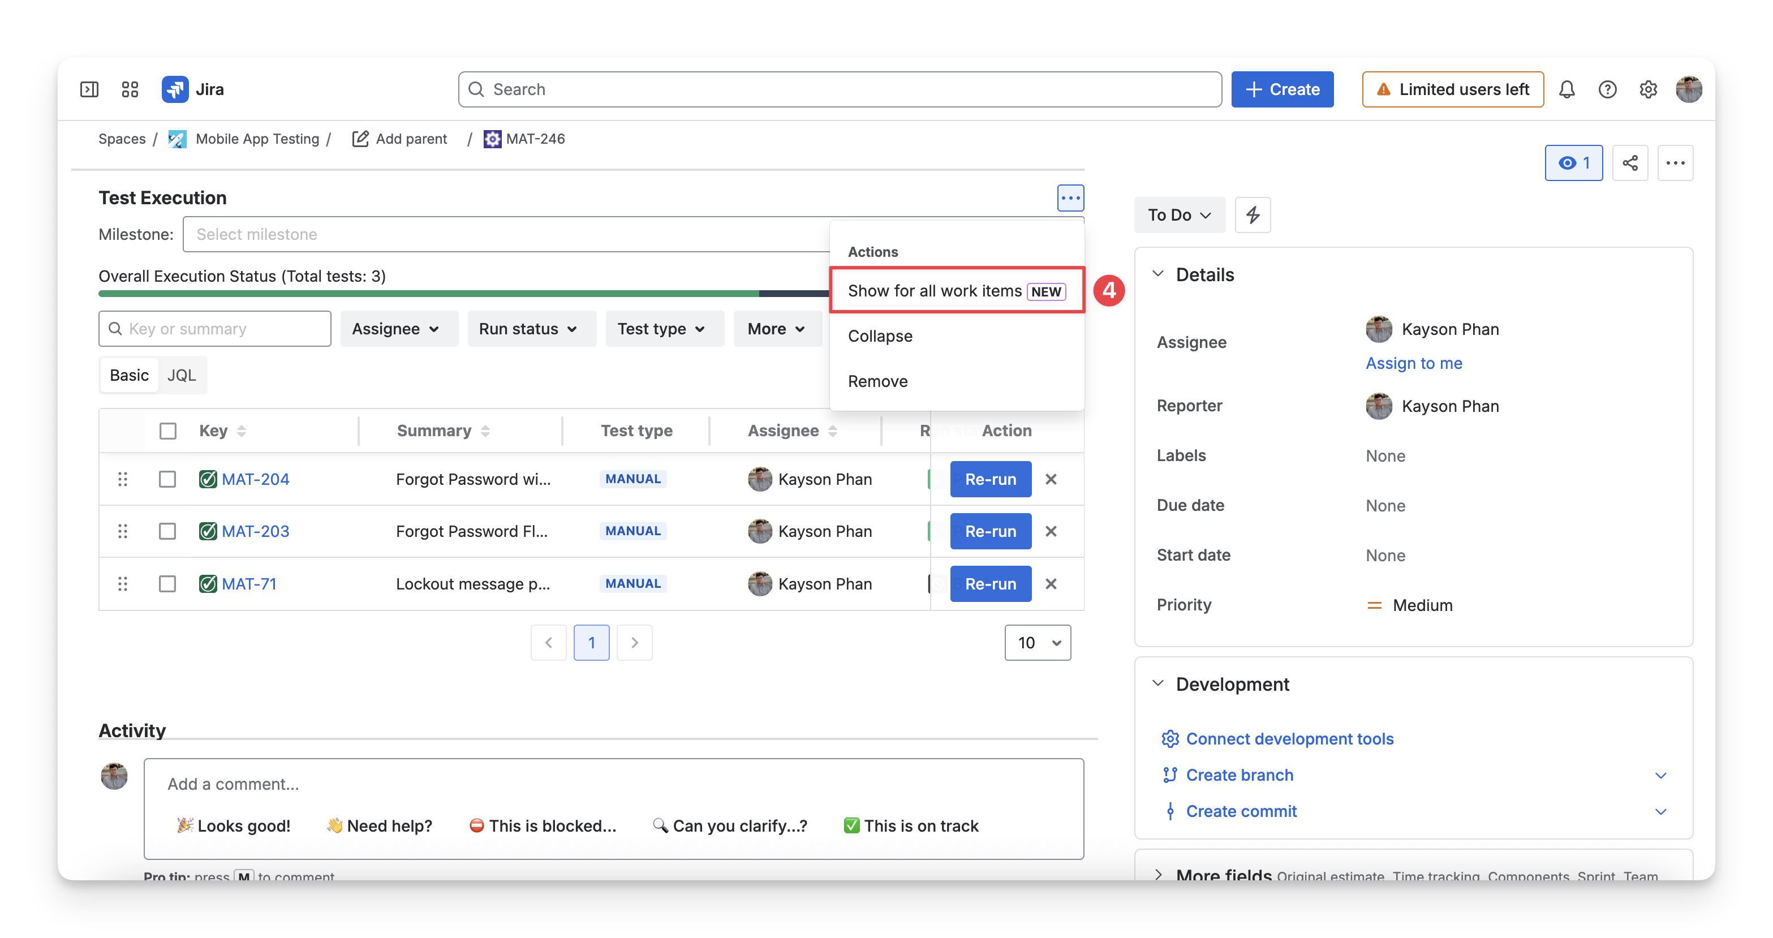Click the share icon button
The width and height of the screenshot is (1773, 938).
(x=1630, y=163)
